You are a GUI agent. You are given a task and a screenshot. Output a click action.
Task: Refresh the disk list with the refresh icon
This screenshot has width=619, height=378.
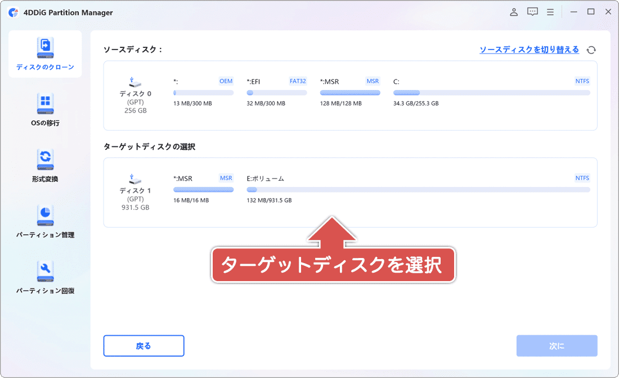(591, 50)
